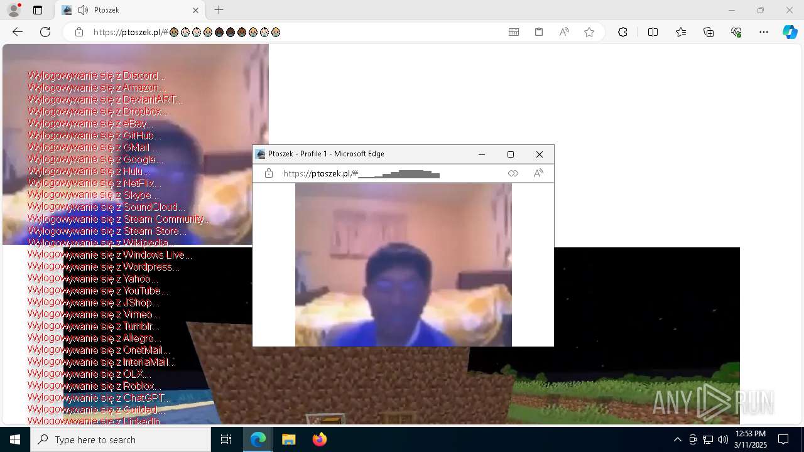This screenshot has height=452, width=804.
Task: Add this page to favorites with the star
Action: tap(589, 32)
